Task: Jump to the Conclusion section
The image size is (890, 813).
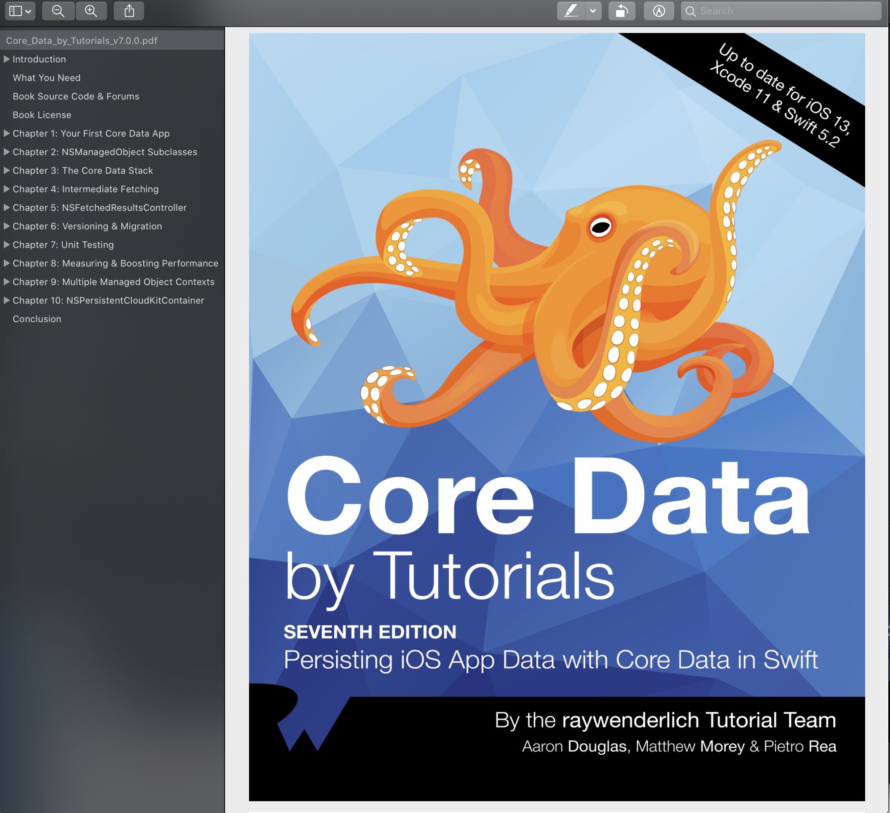Action: coord(37,319)
